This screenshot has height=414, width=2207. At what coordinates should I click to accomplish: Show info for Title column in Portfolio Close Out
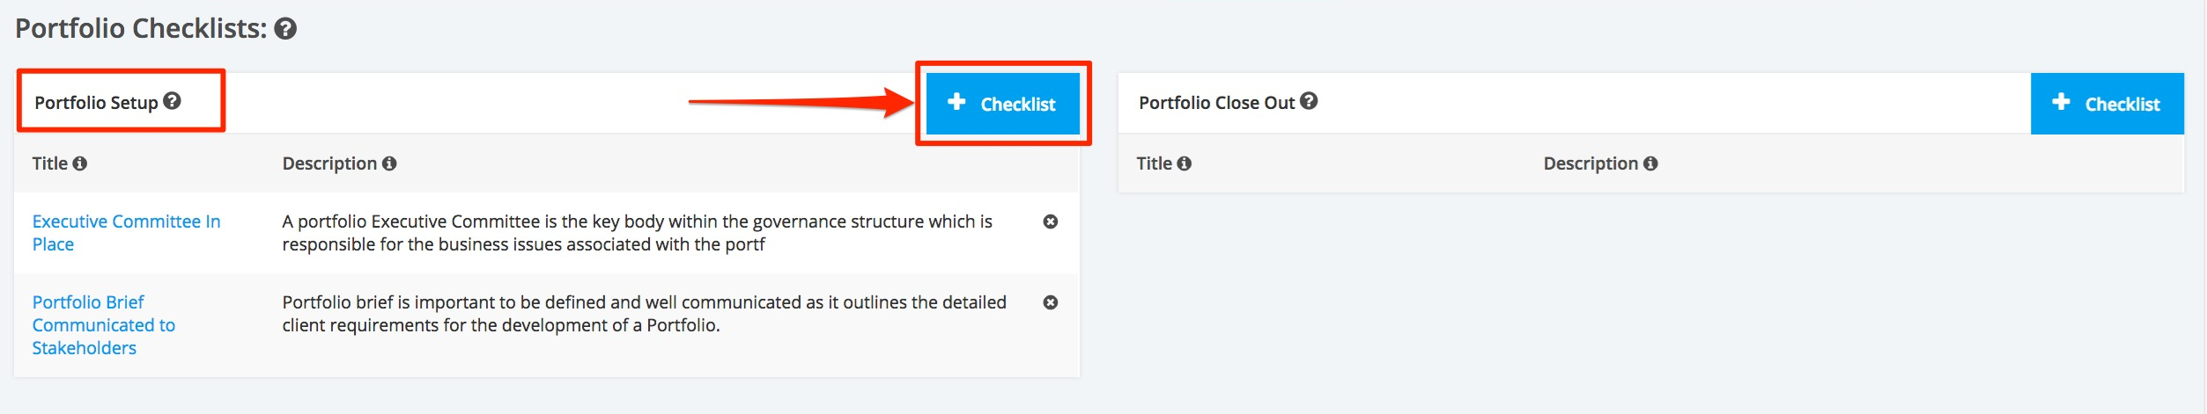pos(1185,163)
